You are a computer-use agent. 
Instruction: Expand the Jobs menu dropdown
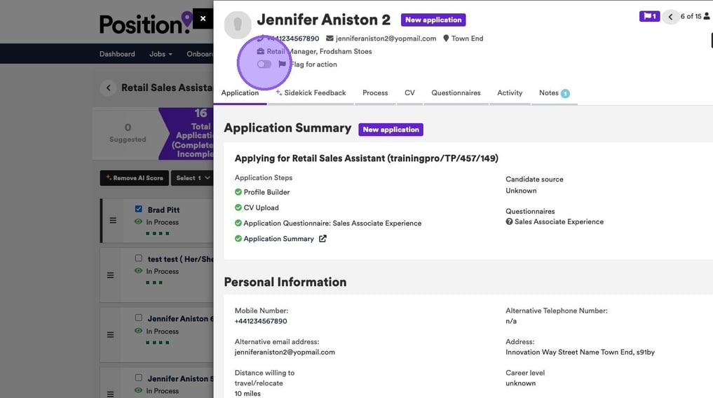pos(161,54)
